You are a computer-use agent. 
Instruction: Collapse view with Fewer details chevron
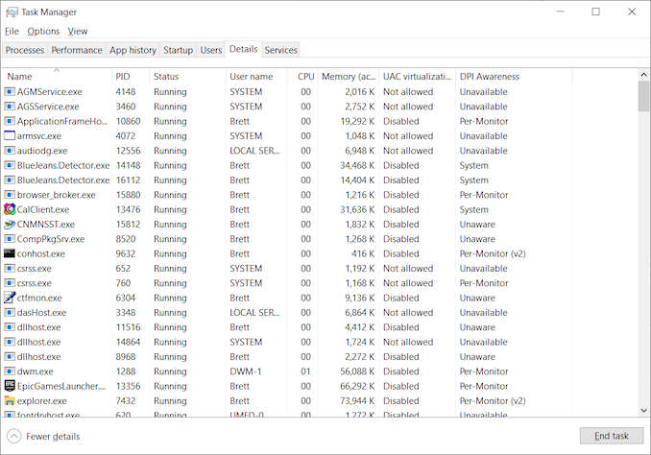13,437
